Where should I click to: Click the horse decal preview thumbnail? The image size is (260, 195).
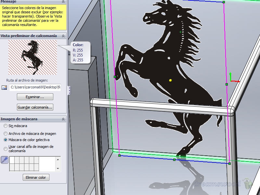tap(32, 57)
